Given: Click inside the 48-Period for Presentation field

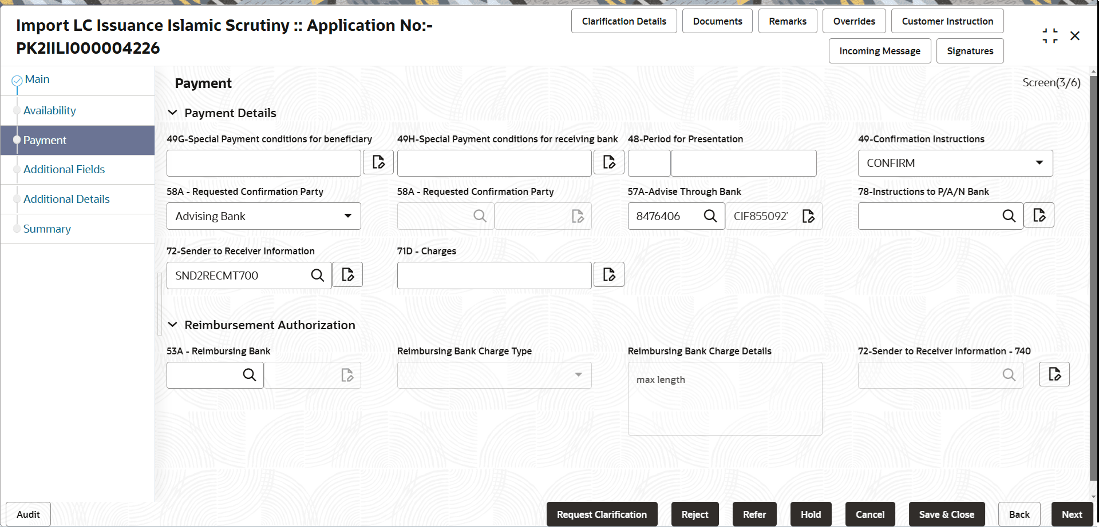Looking at the screenshot, I should click(x=743, y=163).
